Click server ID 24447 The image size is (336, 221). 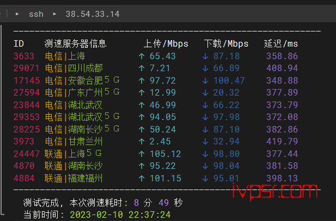tap(27, 154)
